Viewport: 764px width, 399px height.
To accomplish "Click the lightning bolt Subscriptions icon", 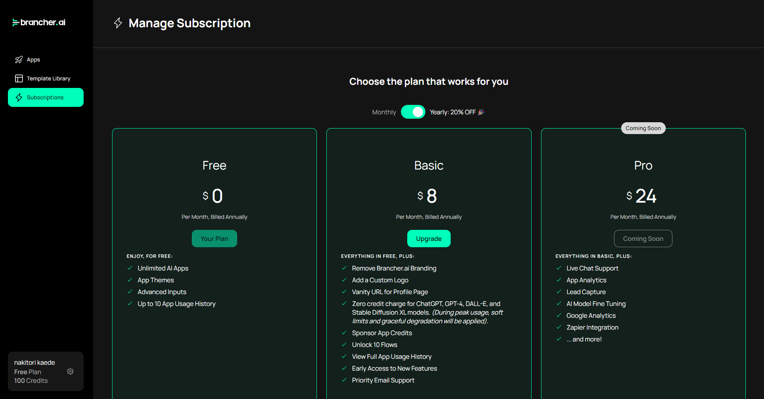I will pos(19,97).
